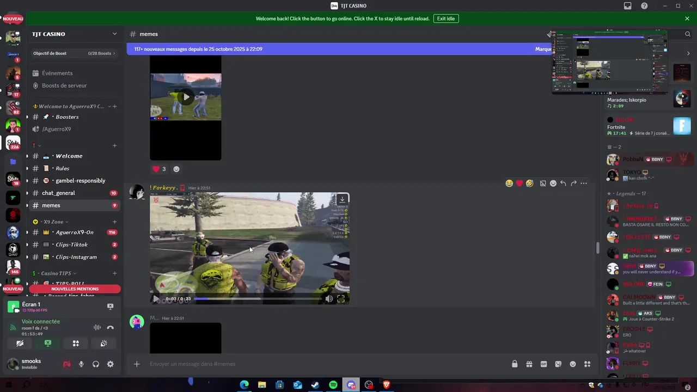Open the /AguerroX9 voice channel
The image size is (697, 392).
57,129
